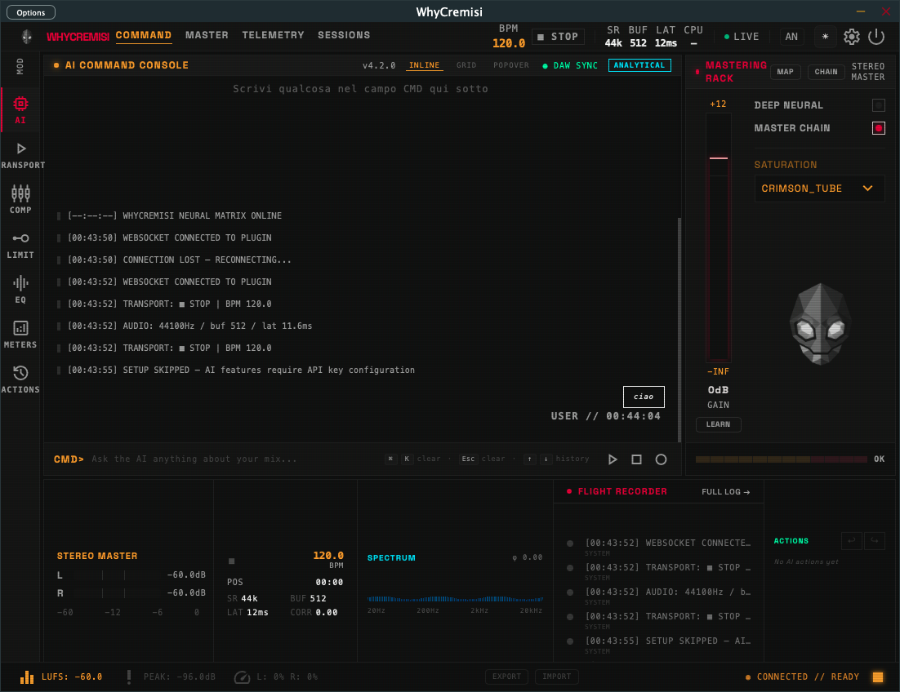Click the 'LUFS: -60.0' status value
The image size is (900, 692).
click(x=72, y=677)
